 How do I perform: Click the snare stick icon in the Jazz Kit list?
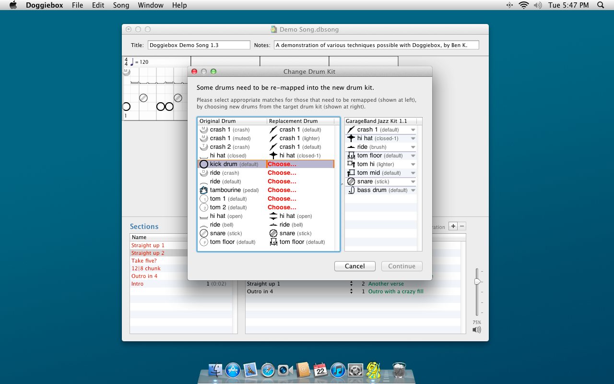click(351, 181)
